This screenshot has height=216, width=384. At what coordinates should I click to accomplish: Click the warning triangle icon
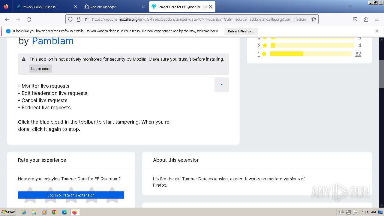24,59
